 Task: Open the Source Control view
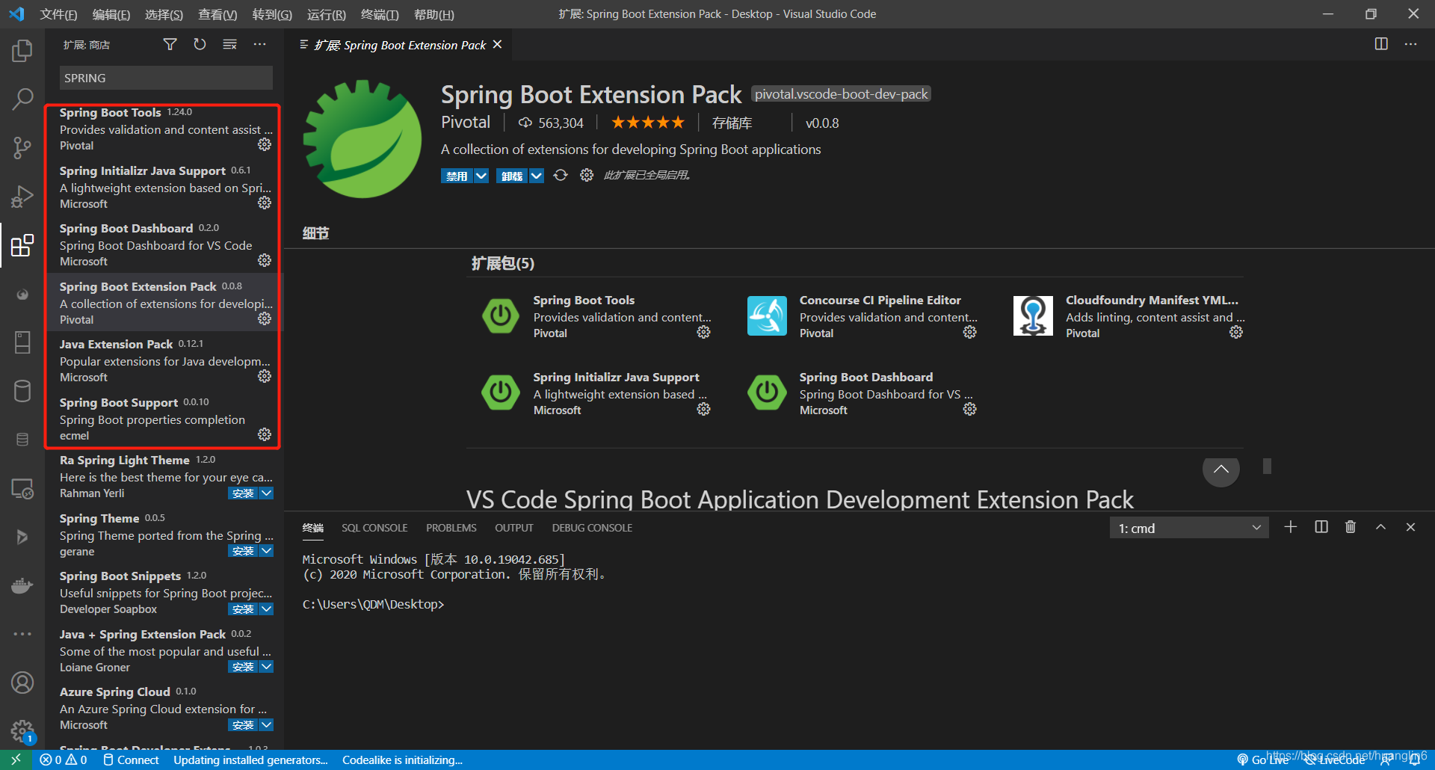pyautogui.click(x=22, y=147)
